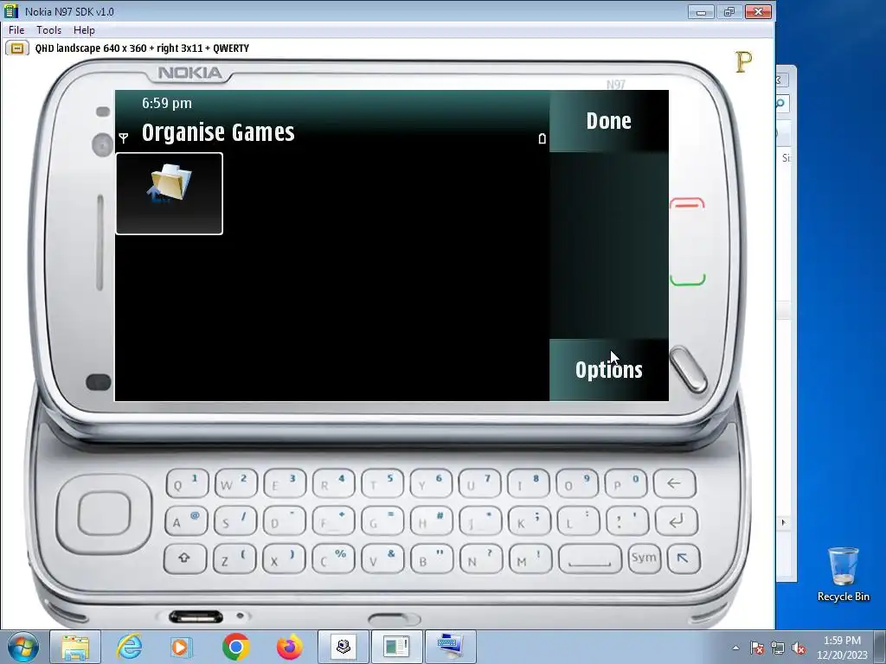This screenshot has width=886, height=664.
Task: Open the Recycle Bin on the desktop
Action: pos(843,575)
